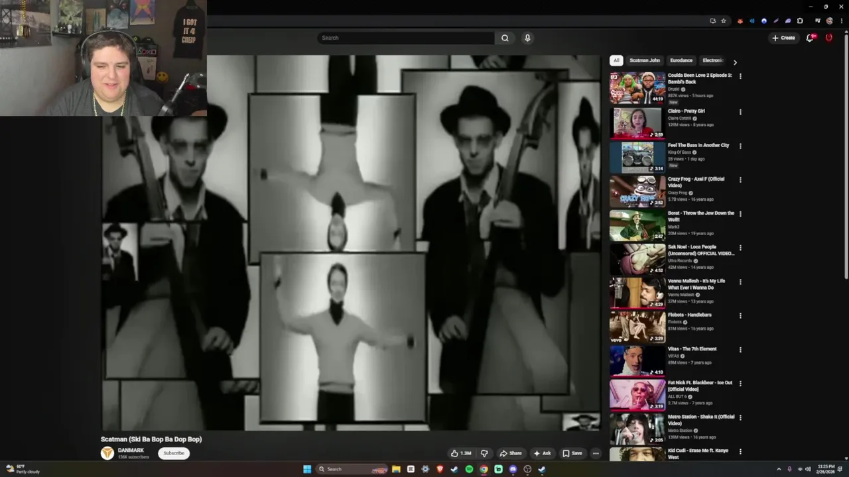The width and height of the screenshot is (849, 477).
Task: Click the Scatman video player
Action: click(x=352, y=242)
